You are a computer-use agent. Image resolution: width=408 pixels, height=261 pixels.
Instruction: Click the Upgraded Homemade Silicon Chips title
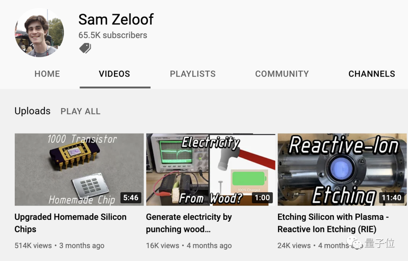pos(71,223)
